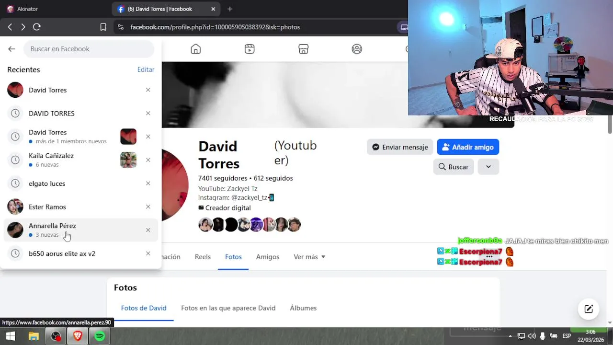Reload the Facebook page
The height and width of the screenshot is (345, 613).
coord(36,27)
